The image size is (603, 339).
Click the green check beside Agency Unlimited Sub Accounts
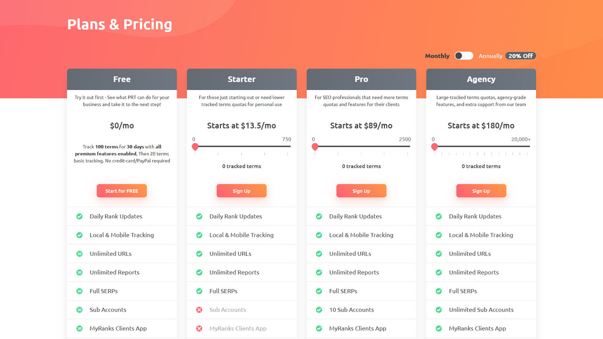[439, 310]
